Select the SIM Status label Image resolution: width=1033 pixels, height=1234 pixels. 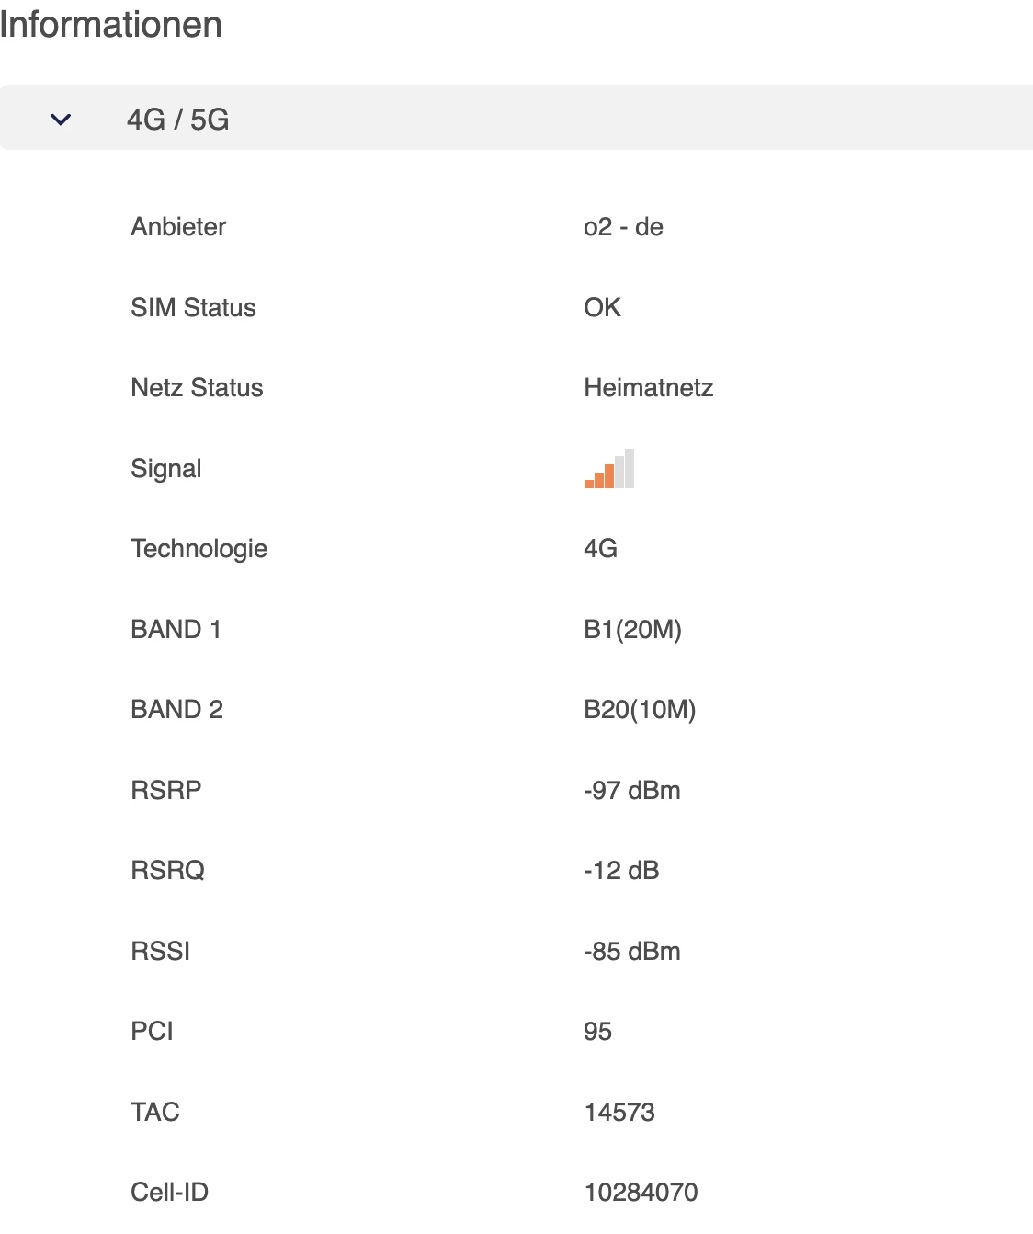tap(193, 307)
